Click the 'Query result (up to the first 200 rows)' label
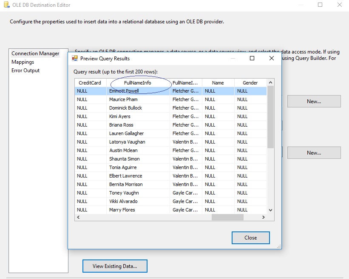 116,72
